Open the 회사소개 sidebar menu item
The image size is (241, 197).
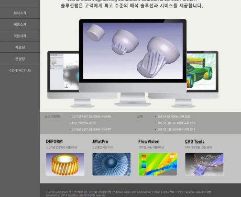coord(20,13)
